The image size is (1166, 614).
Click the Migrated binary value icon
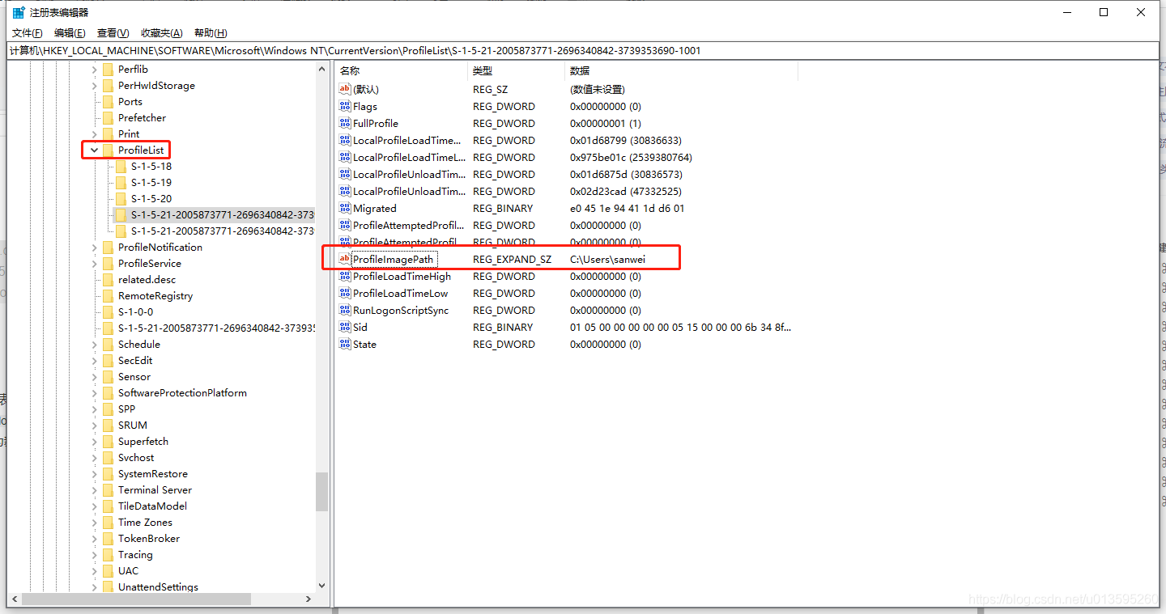click(345, 208)
